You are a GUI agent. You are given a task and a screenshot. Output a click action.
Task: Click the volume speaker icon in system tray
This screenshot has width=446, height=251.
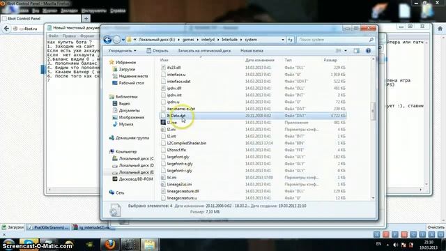click(x=396, y=245)
